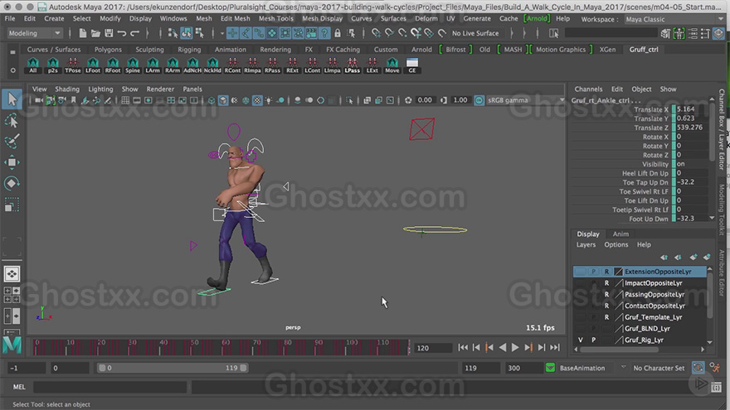
Task: Click the open scene folder icon
Action: coord(95,33)
